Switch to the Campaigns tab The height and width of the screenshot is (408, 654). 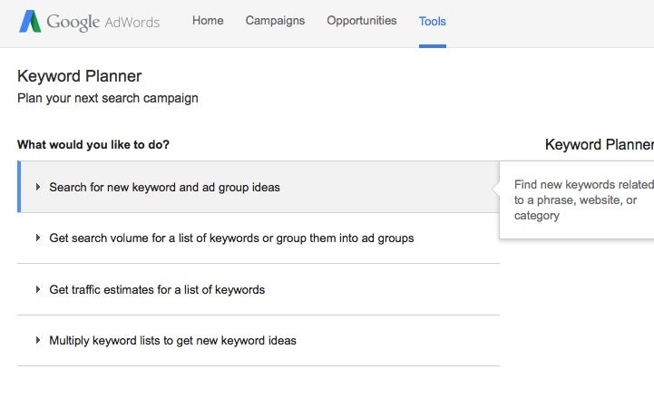click(275, 21)
